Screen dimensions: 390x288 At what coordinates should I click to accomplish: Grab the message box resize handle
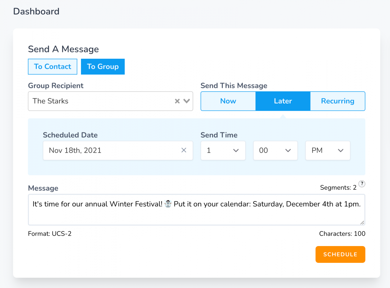(x=362, y=223)
